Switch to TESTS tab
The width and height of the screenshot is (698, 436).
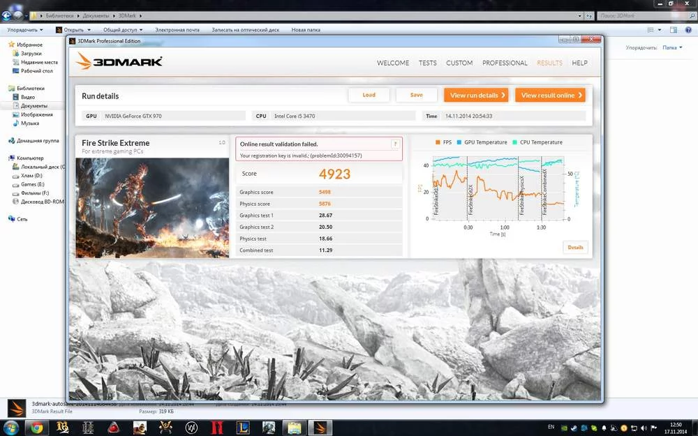[427, 63]
